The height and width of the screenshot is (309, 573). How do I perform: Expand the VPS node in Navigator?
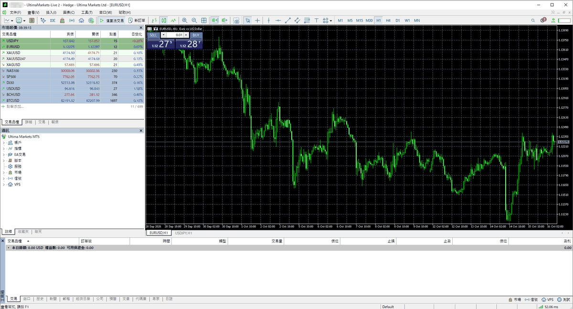(4, 184)
